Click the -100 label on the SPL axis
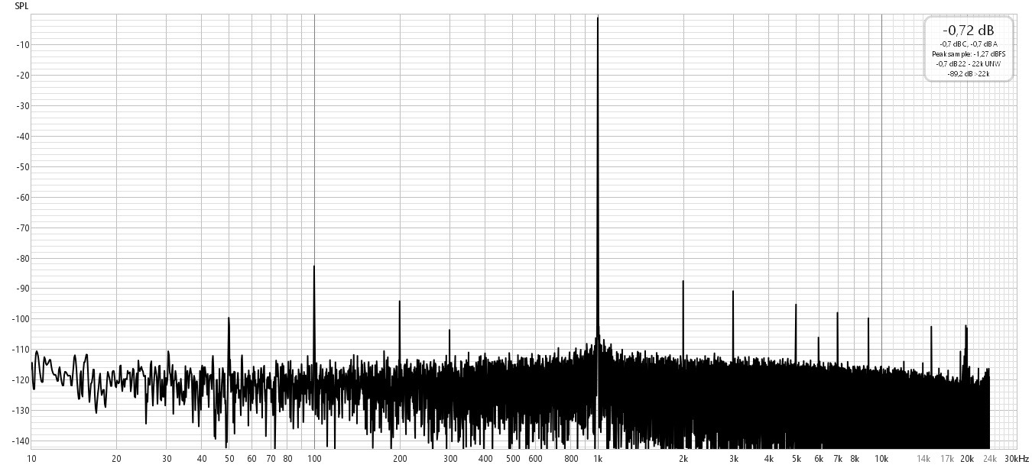The width and height of the screenshot is (1032, 468). tap(21, 319)
